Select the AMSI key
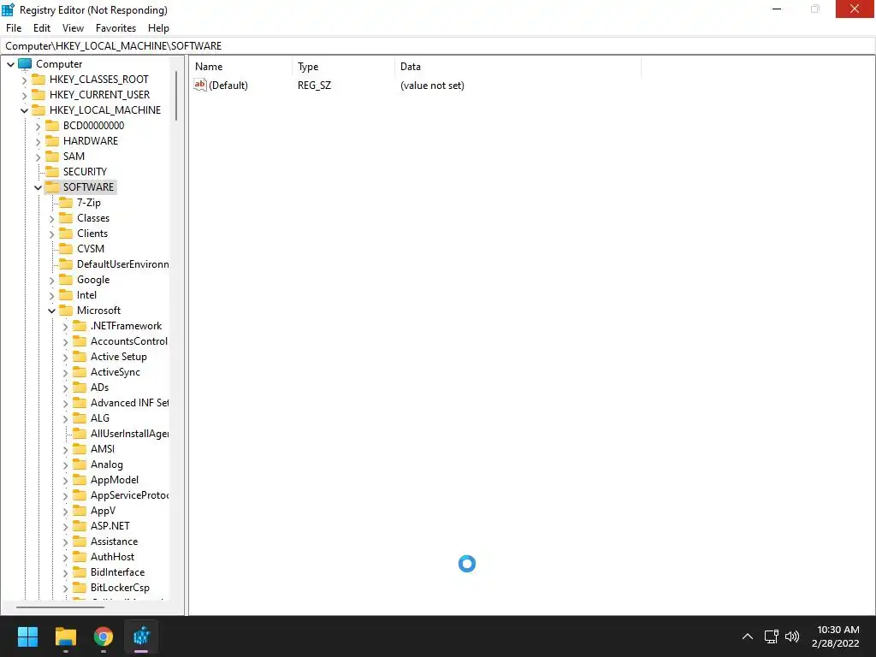 tap(103, 449)
